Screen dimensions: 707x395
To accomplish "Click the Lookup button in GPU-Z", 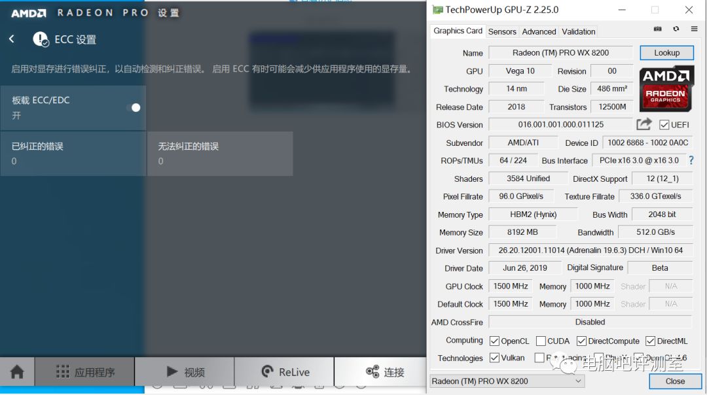I will (666, 53).
